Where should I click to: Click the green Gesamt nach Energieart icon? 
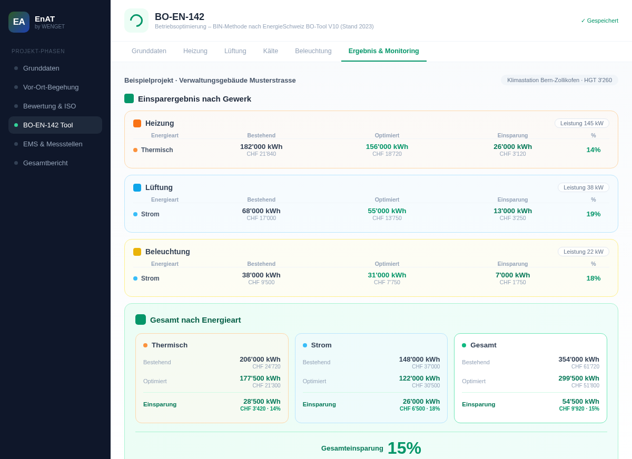(x=141, y=320)
